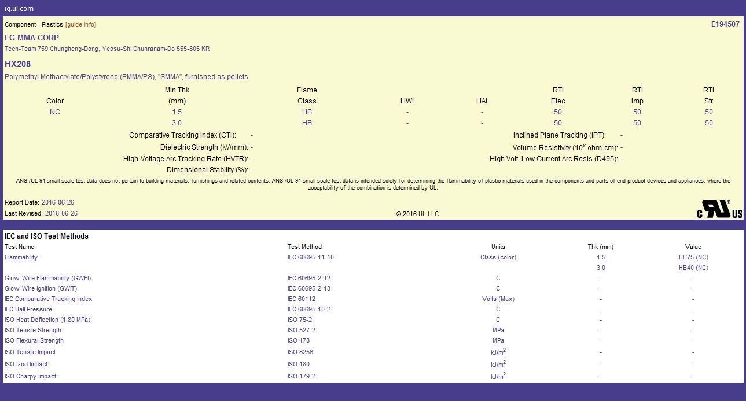Click the Report Date label

pyautogui.click(x=22, y=202)
